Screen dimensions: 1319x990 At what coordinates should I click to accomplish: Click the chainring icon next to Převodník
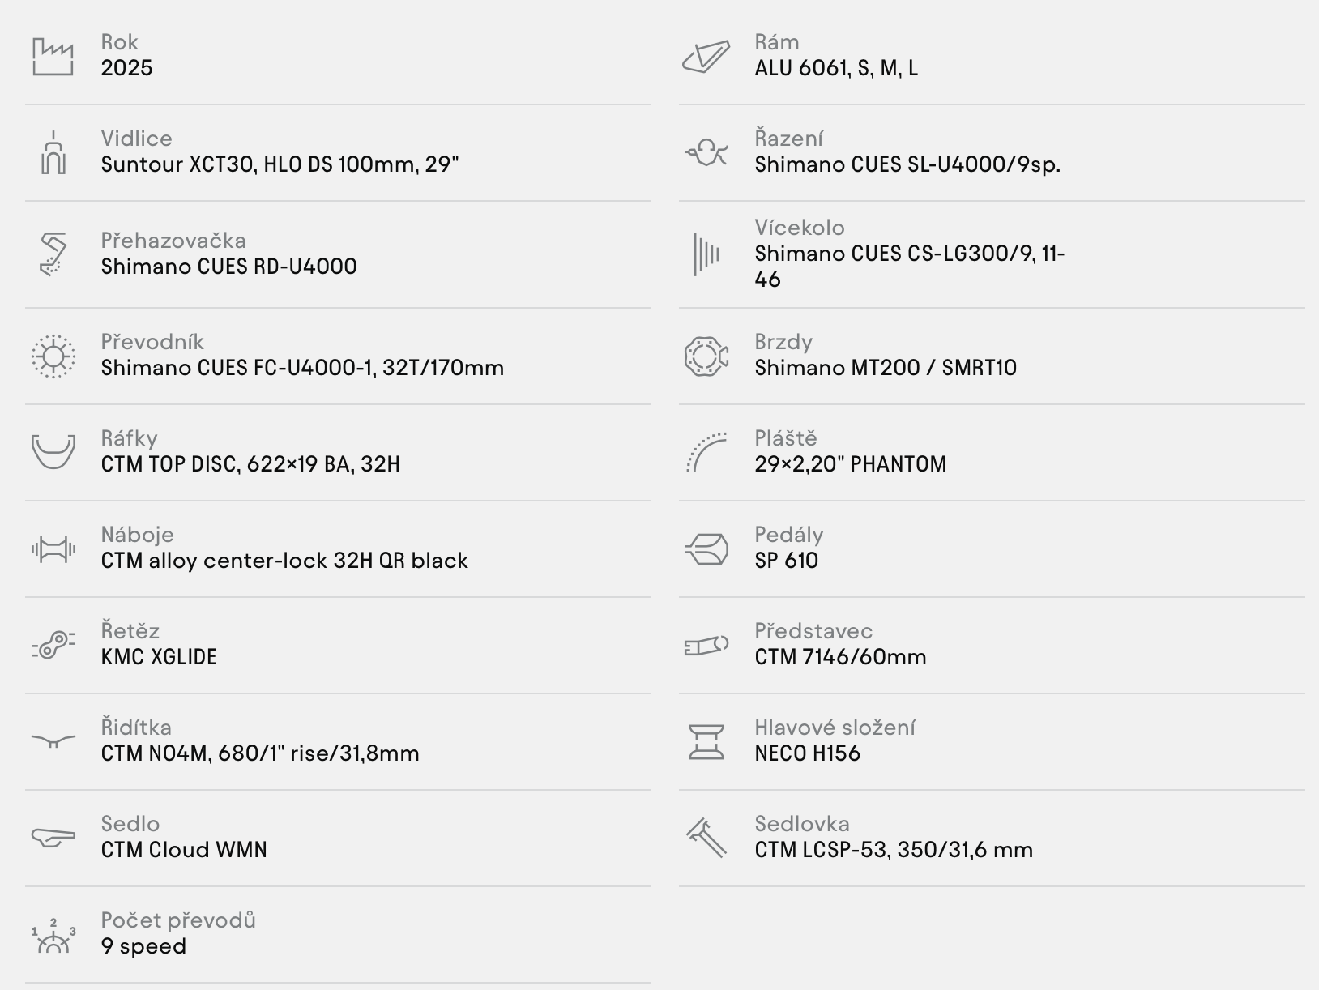(x=53, y=356)
